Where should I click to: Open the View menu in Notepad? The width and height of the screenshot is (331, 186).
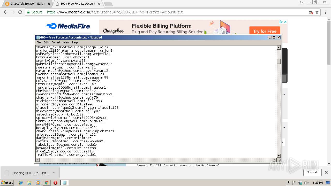[x=66, y=42]
